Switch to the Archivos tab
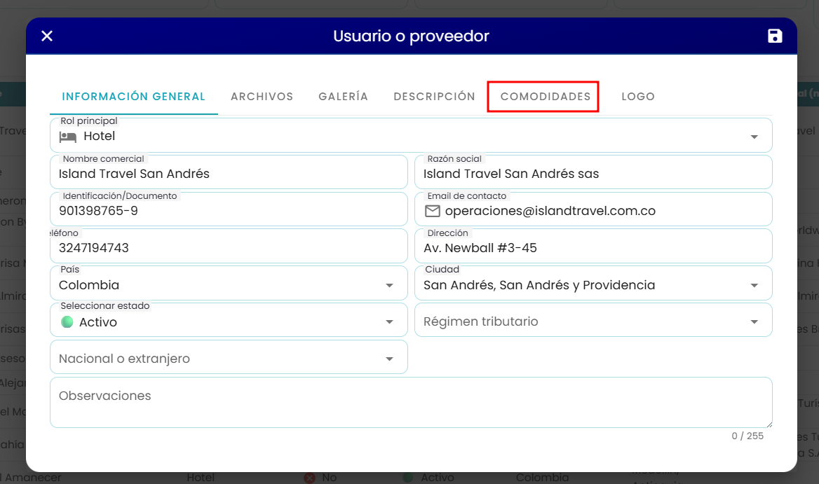 [x=262, y=97]
